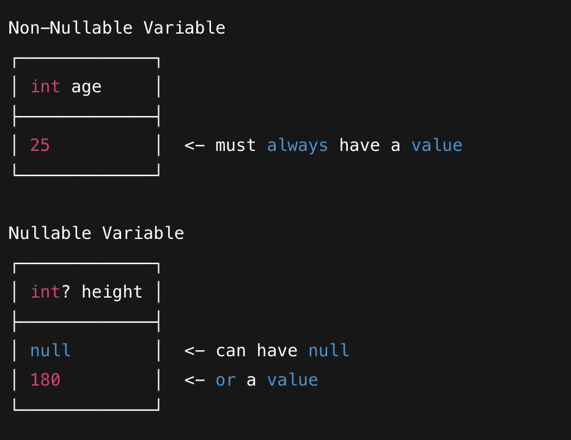Click the "Nullable Variable" heading above height box

(96, 233)
